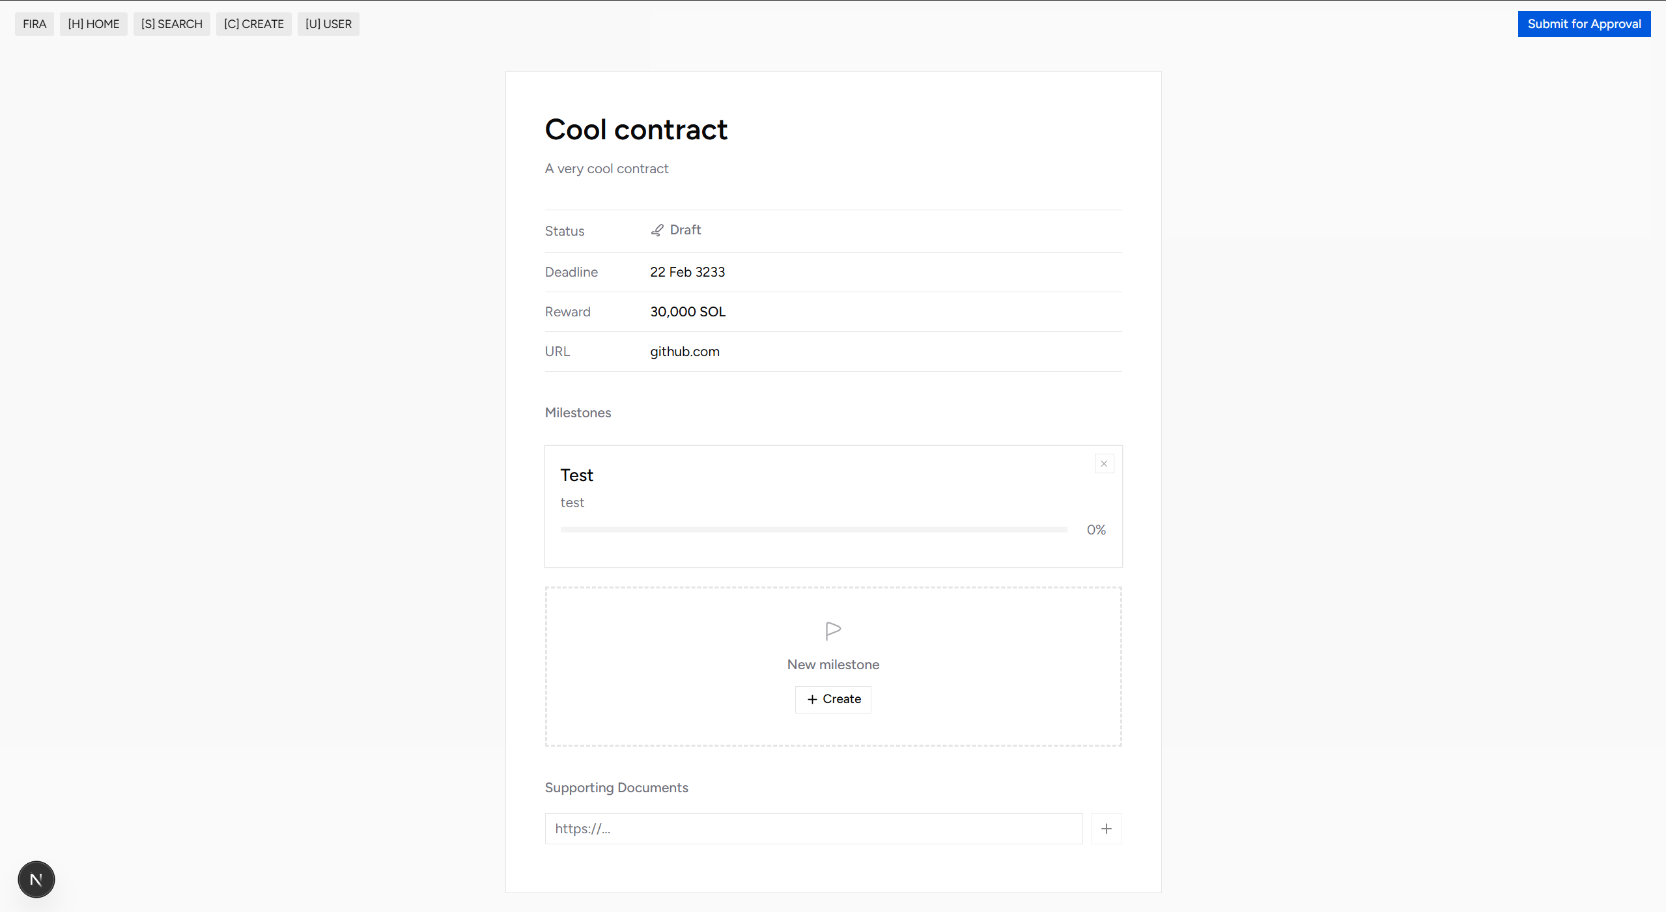Image resolution: width=1666 pixels, height=912 pixels.
Task: Click the New milestone flag icon
Action: [x=832, y=630]
